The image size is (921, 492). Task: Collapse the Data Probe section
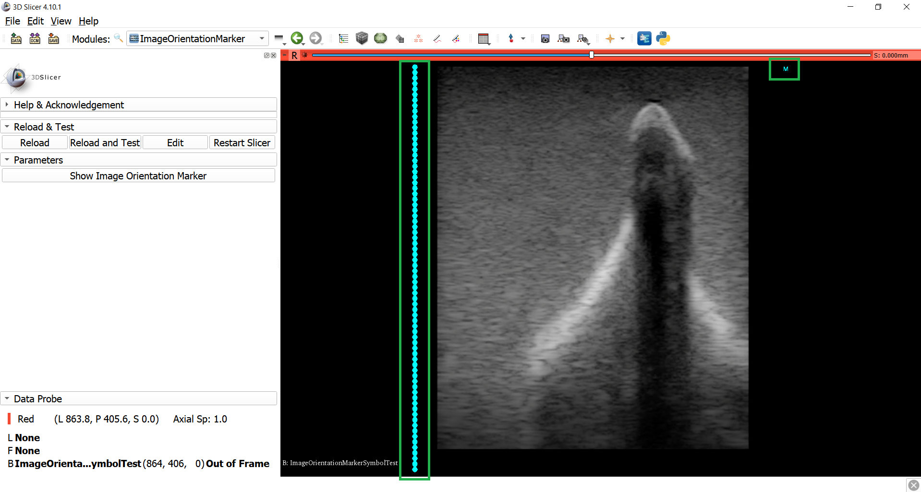coord(37,399)
